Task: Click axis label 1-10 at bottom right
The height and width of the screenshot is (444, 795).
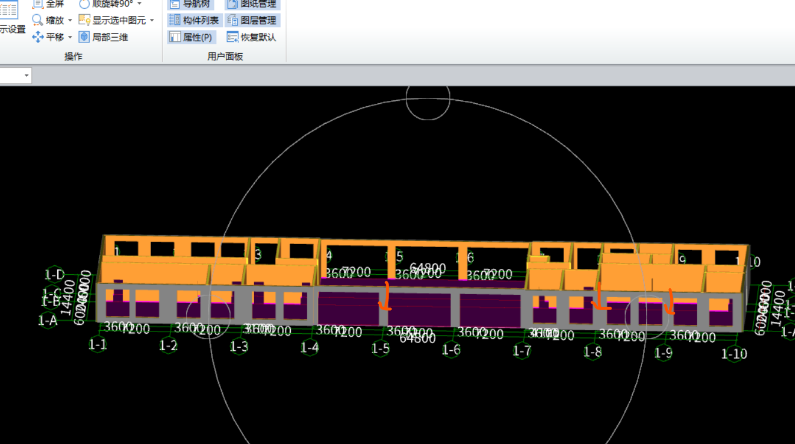Action: [734, 354]
